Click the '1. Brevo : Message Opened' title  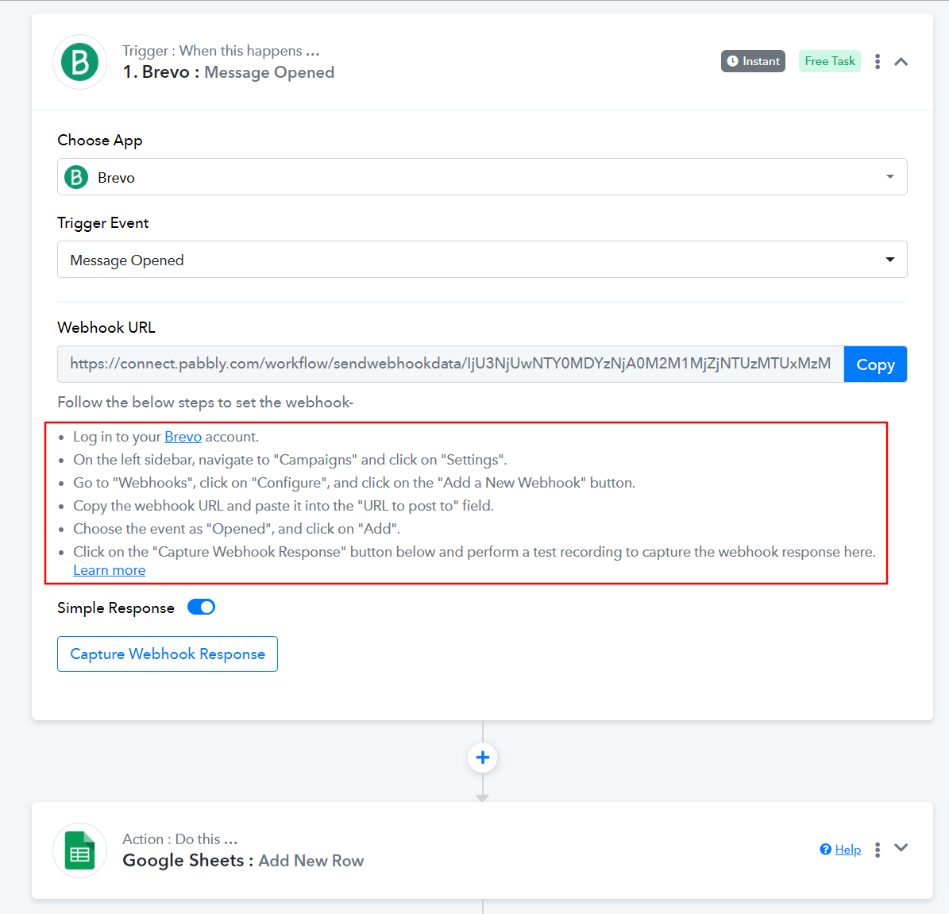click(228, 72)
